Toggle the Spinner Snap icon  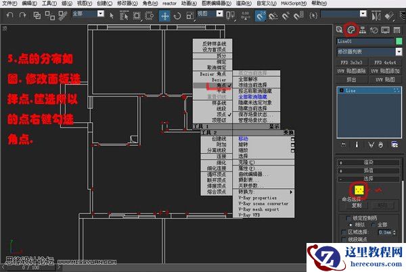point(298,16)
